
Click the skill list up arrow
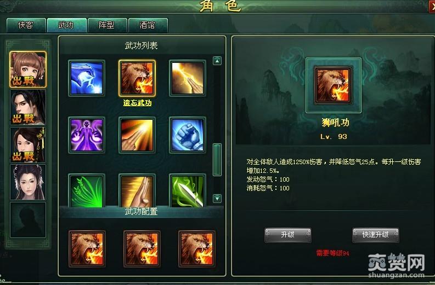[x=217, y=61]
